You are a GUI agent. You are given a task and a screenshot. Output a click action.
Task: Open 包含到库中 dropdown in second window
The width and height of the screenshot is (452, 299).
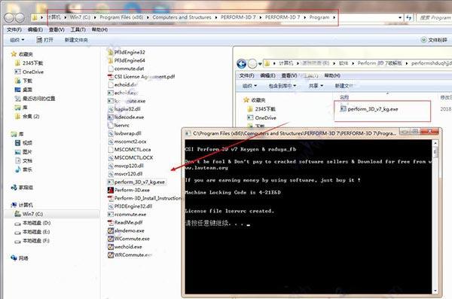(x=282, y=86)
